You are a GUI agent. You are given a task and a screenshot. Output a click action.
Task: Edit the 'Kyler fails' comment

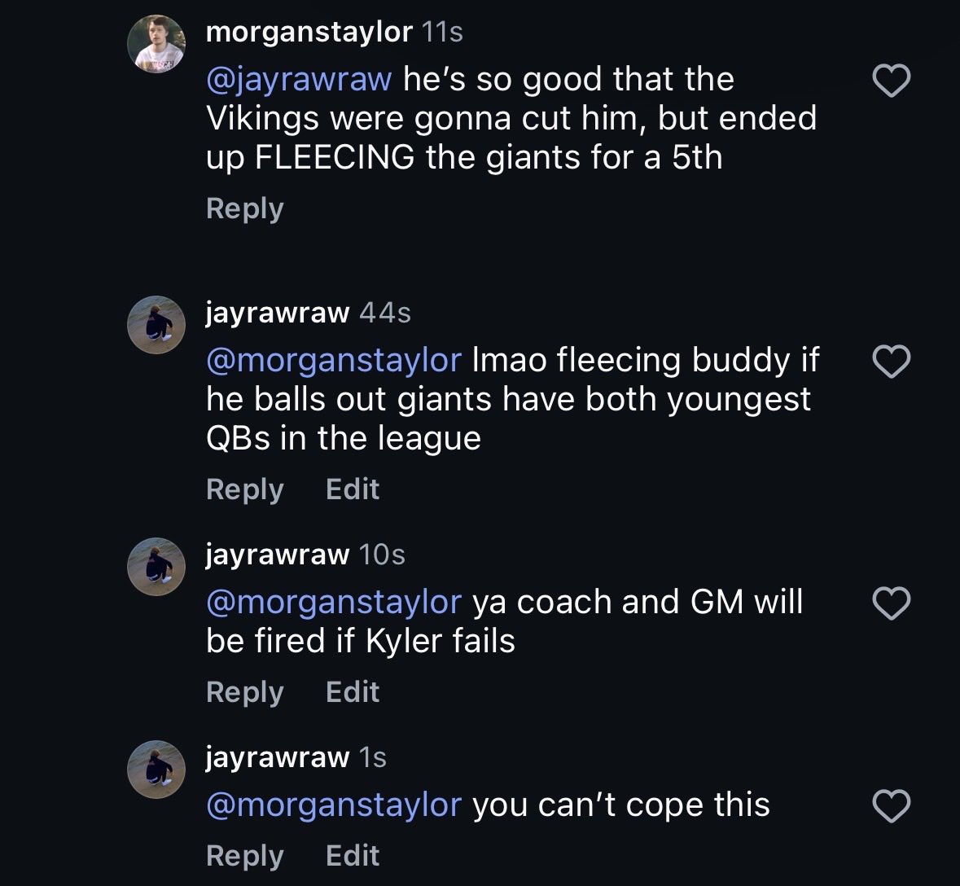tap(353, 692)
